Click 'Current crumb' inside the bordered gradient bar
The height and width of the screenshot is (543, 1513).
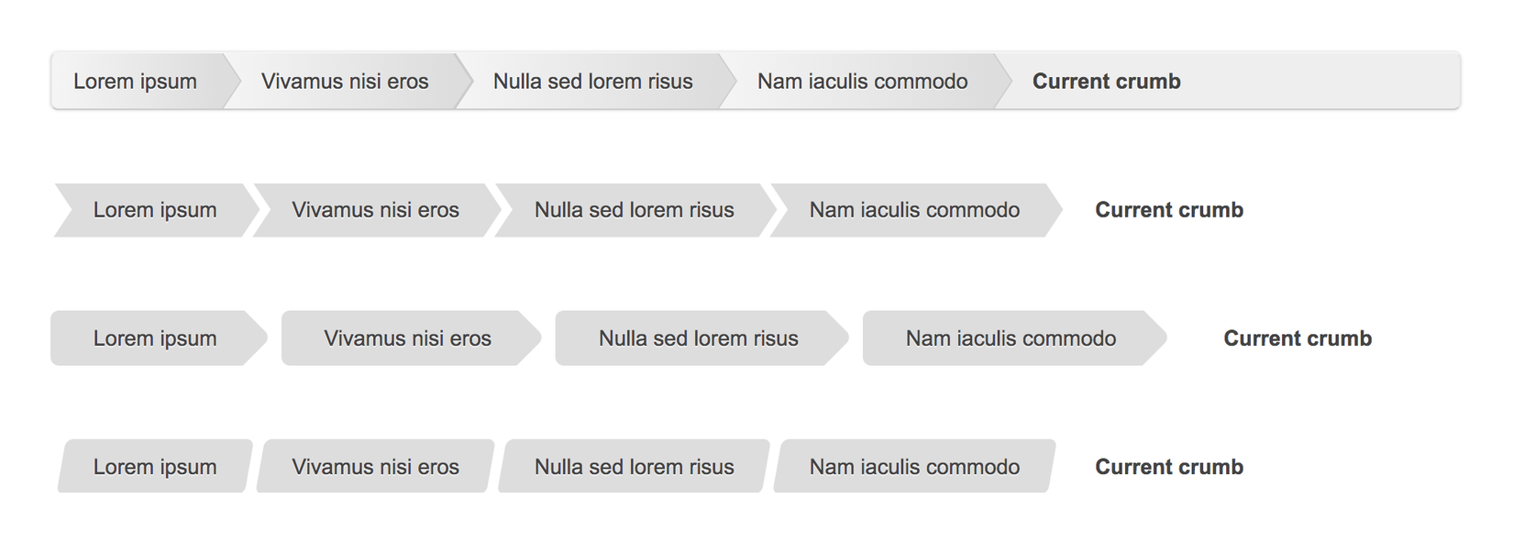tap(1106, 82)
